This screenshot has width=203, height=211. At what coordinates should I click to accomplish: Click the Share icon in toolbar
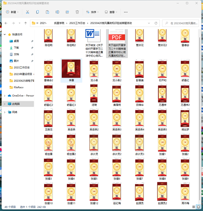click(x=67, y=12)
